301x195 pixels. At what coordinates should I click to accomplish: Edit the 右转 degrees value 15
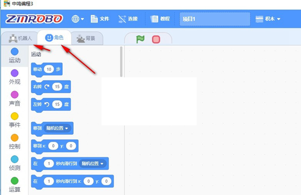click(x=57, y=87)
